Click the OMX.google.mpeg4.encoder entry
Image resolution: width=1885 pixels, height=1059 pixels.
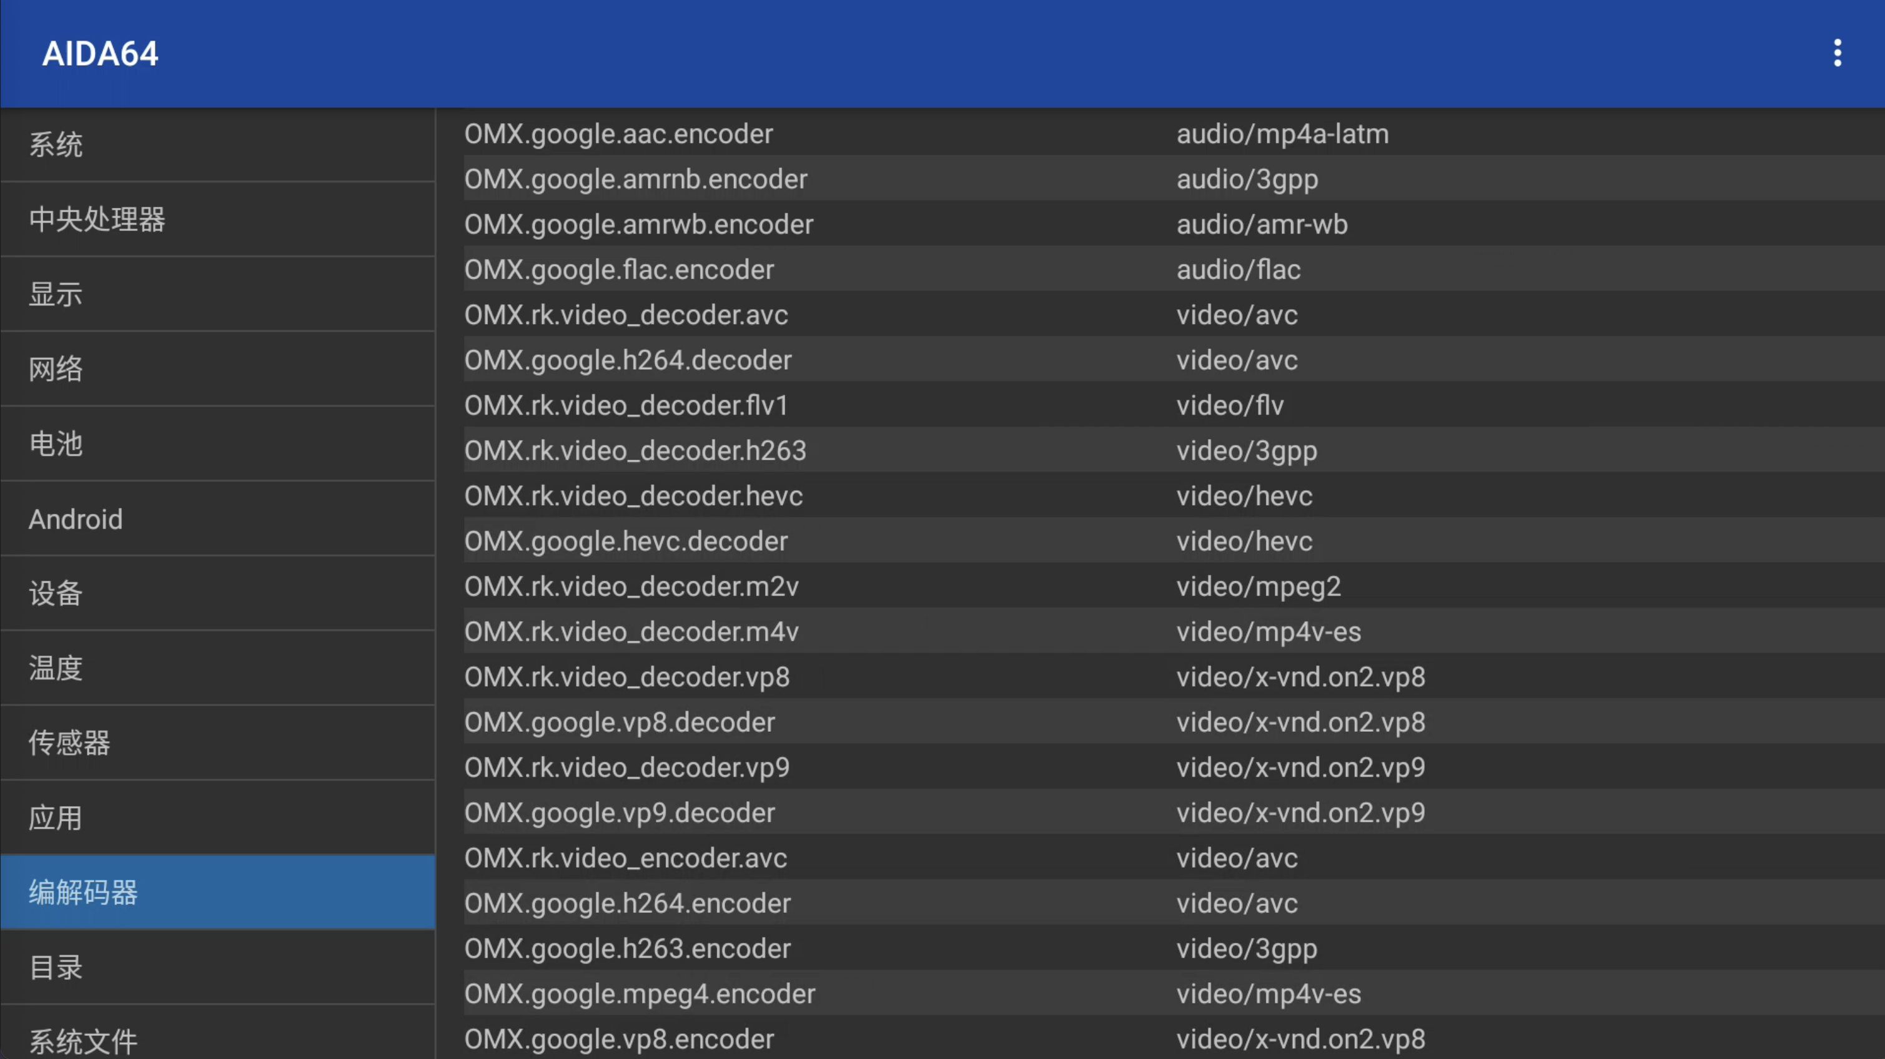pyautogui.click(x=640, y=994)
